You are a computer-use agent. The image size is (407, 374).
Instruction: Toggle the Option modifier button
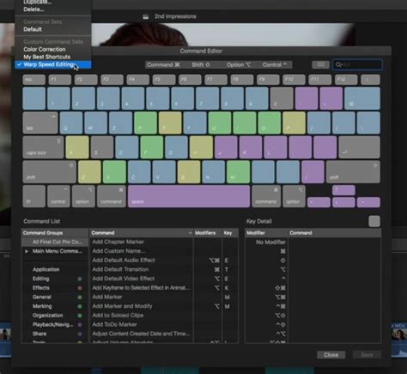(239, 64)
